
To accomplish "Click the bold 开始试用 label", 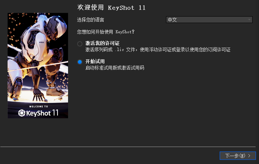I will pyautogui.click(x=95, y=62).
